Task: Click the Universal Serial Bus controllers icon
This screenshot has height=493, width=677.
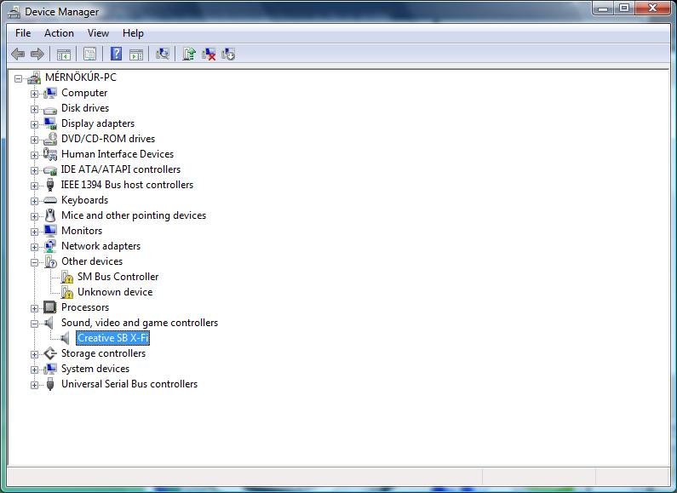Action: point(50,384)
